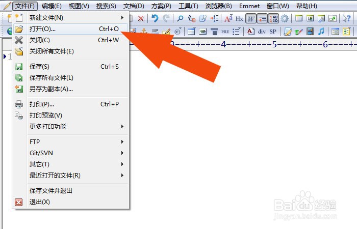Viewport: 357px width, 229px height.
Task: Choose 打开(O)... from the File menu
Action: tap(70, 29)
